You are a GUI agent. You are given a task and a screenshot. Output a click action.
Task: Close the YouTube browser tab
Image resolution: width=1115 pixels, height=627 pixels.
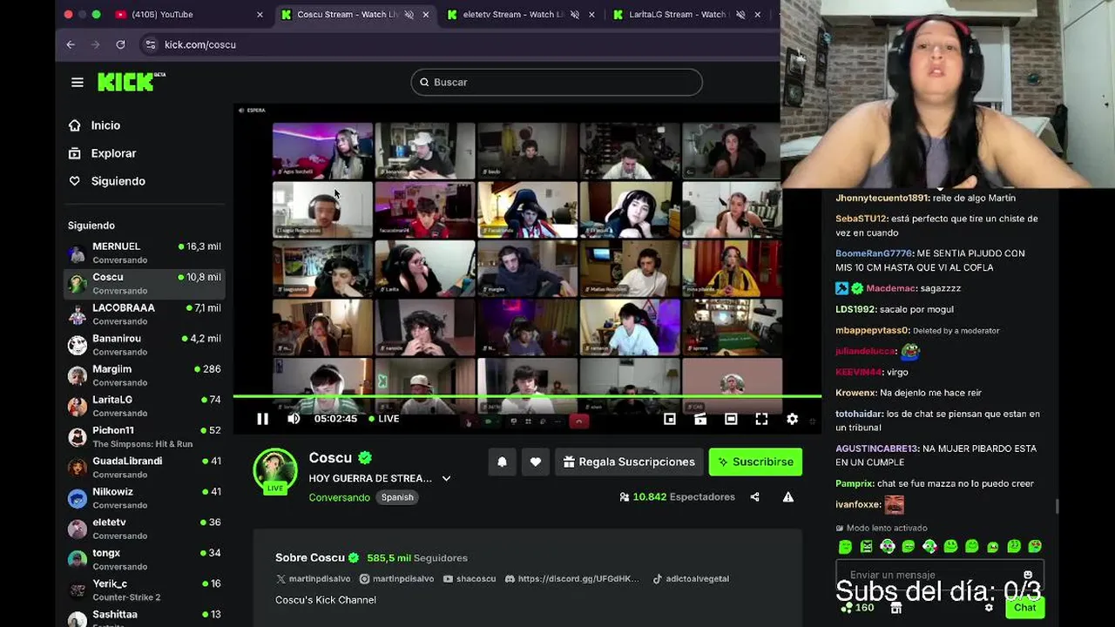coord(260,15)
